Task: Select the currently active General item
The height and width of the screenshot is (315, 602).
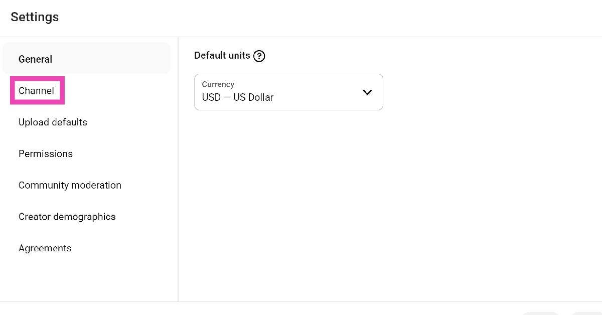Action: [36, 59]
